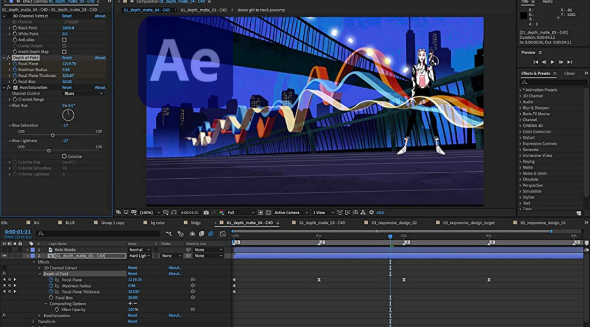Click the Effect Opacity stopwatch icon
This screenshot has width=590, height=327.
click(57, 310)
